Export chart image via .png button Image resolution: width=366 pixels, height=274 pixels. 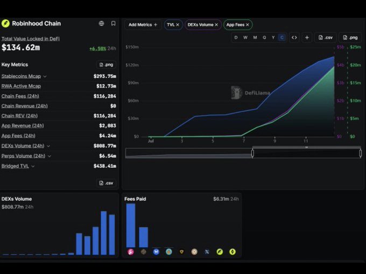tap(350, 38)
